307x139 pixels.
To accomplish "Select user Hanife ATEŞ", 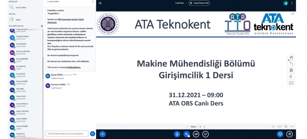I will click(26, 135).
